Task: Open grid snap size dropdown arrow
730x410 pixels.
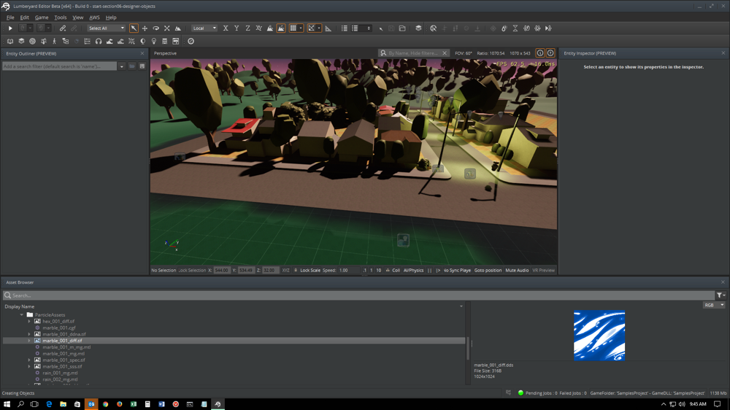Action: click(301, 28)
